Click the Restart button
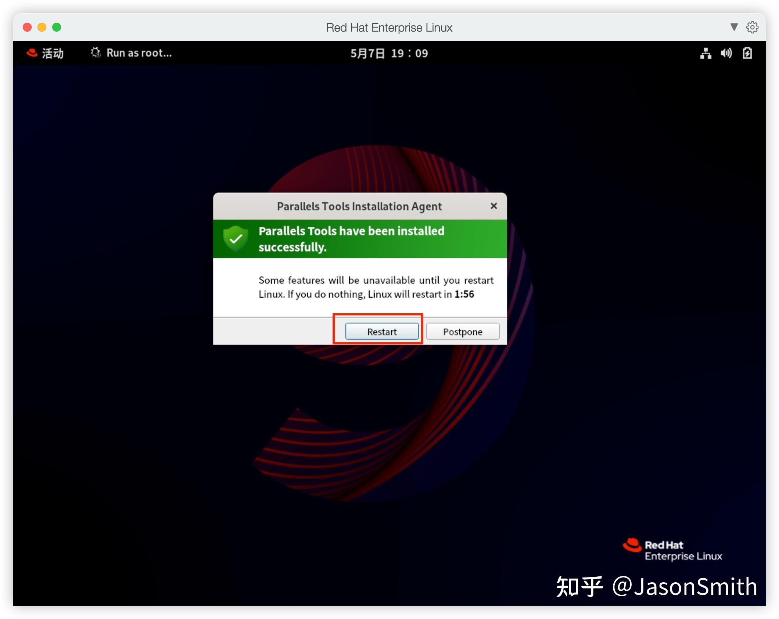 click(381, 331)
